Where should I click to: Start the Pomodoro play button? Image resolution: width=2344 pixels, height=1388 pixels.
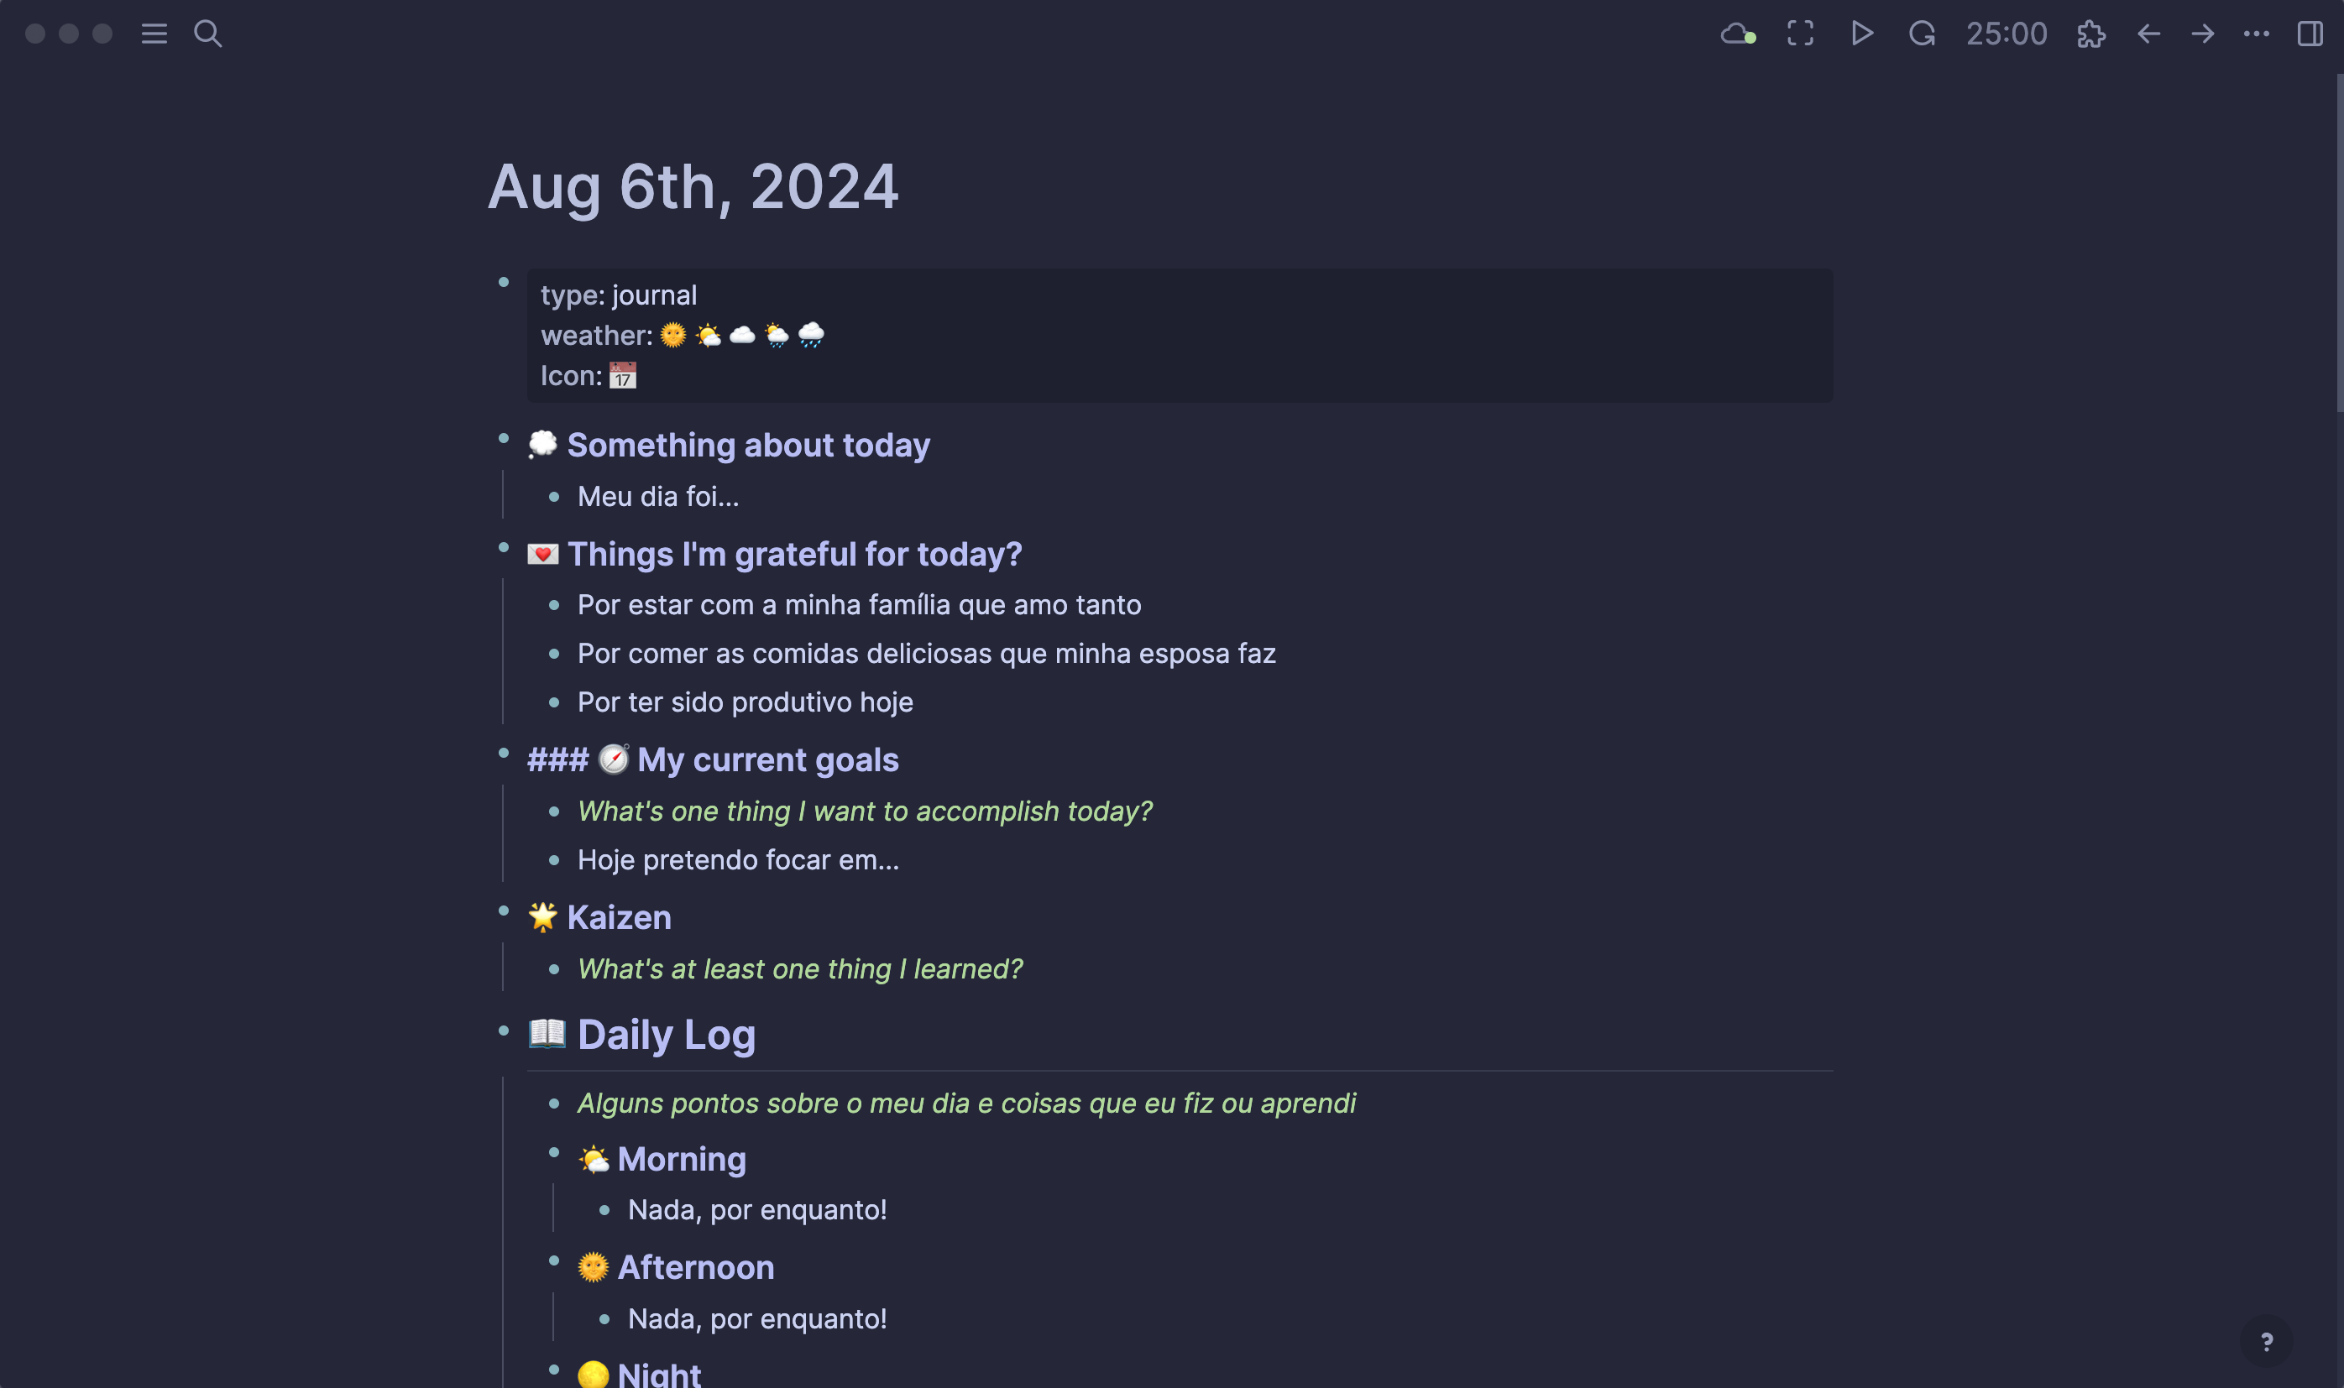[1862, 34]
